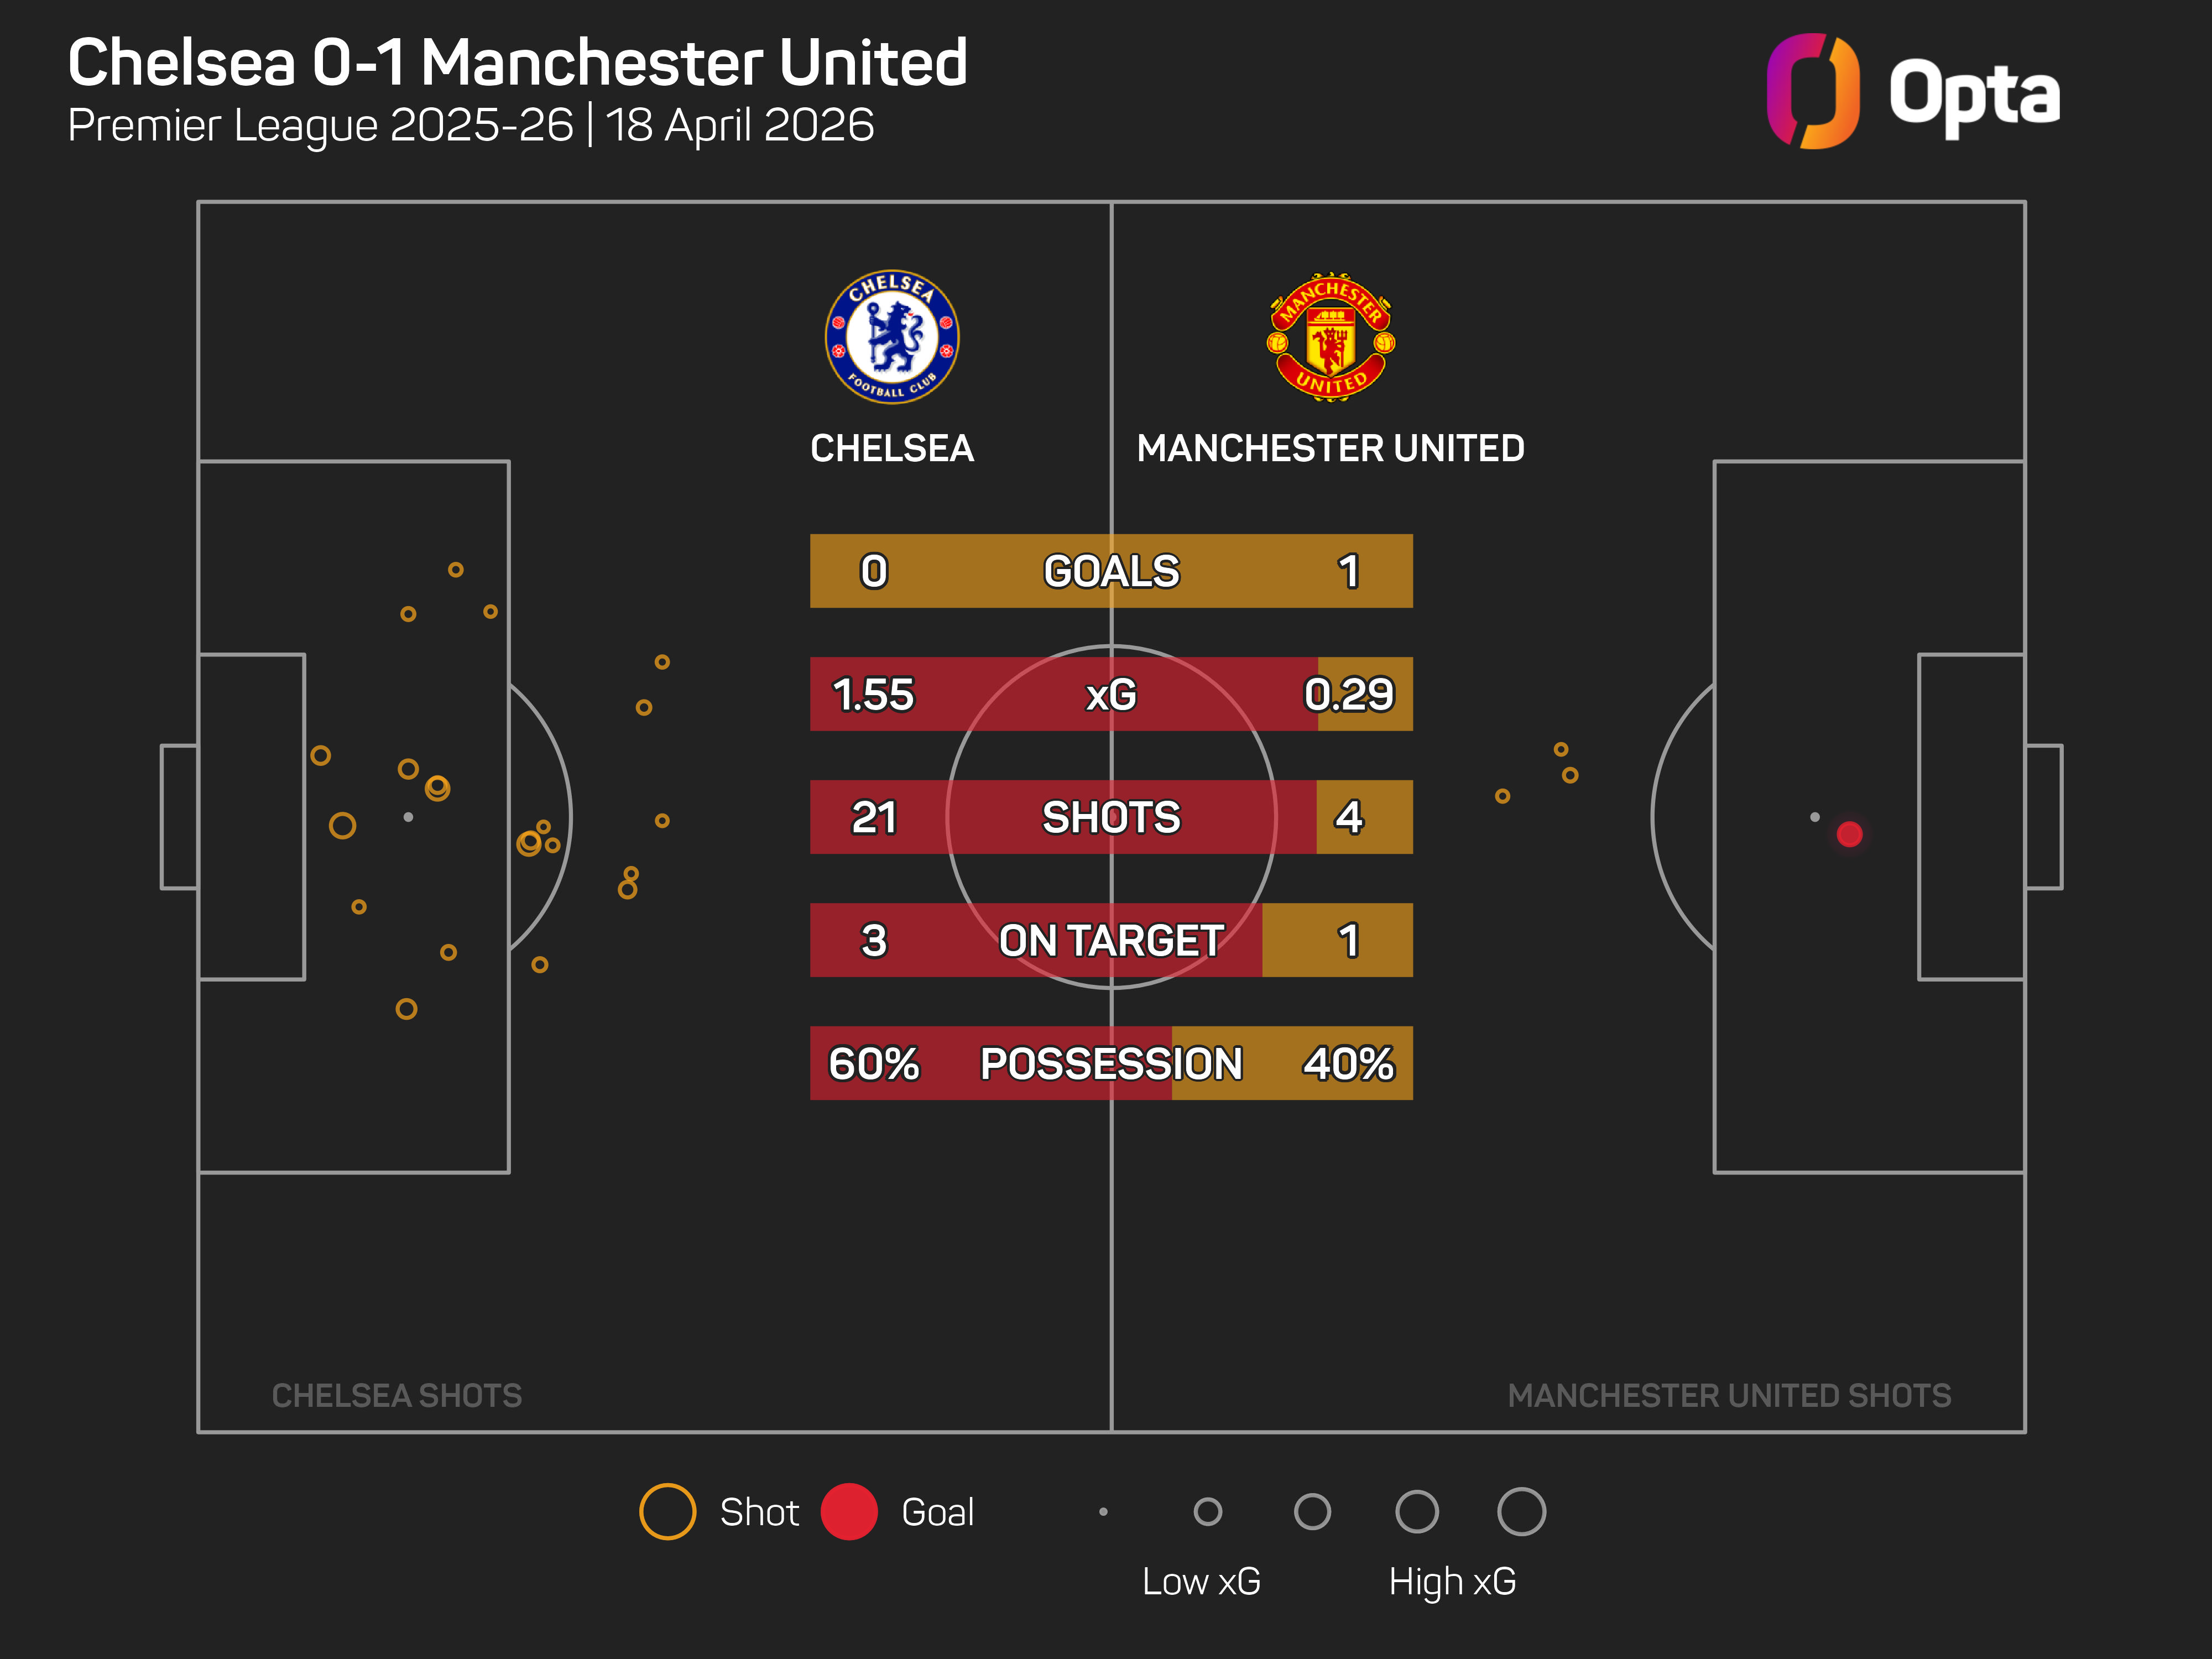This screenshot has width=2212, height=1659.
Task: Click the High xG legend label
Action: pyautogui.click(x=1452, y=1581)
